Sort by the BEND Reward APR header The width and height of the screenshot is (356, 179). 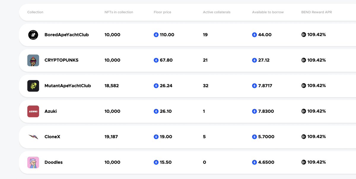pos(317,12)
